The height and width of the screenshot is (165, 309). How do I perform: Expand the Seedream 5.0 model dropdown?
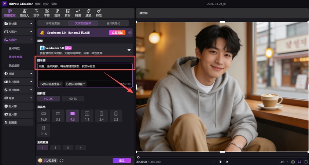click(129, 50)
